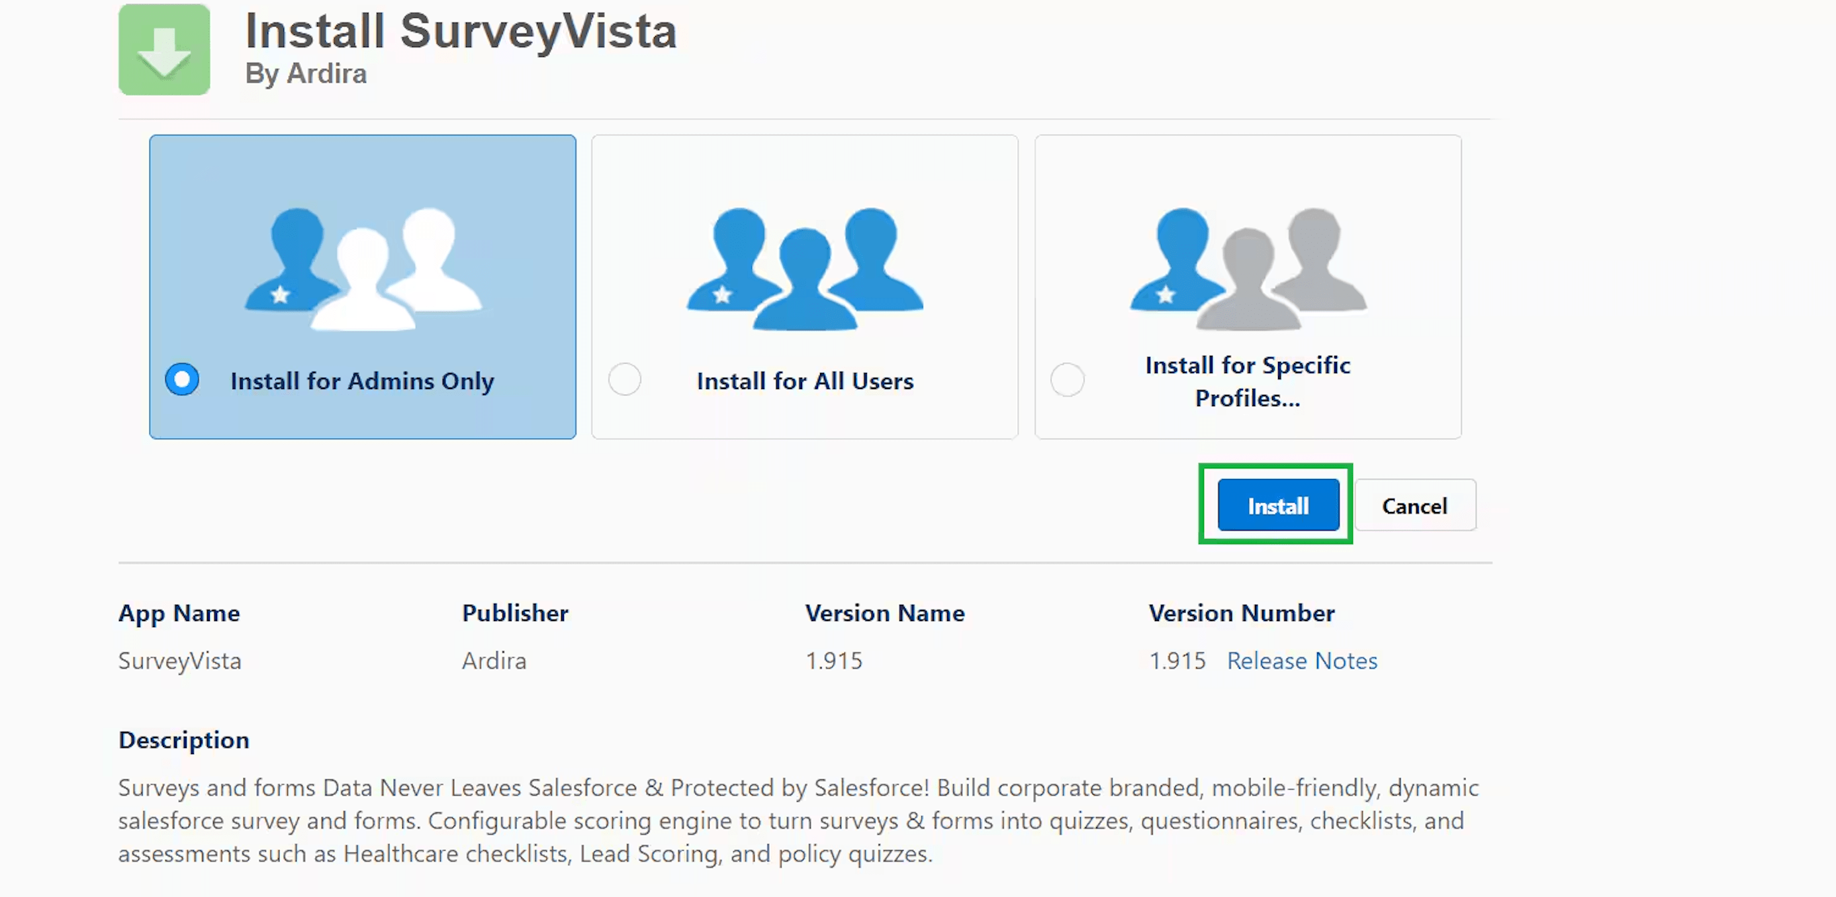
Task: Click the Ardira value under Publisher
Action: pyautogui.click(x=494, y=661)
